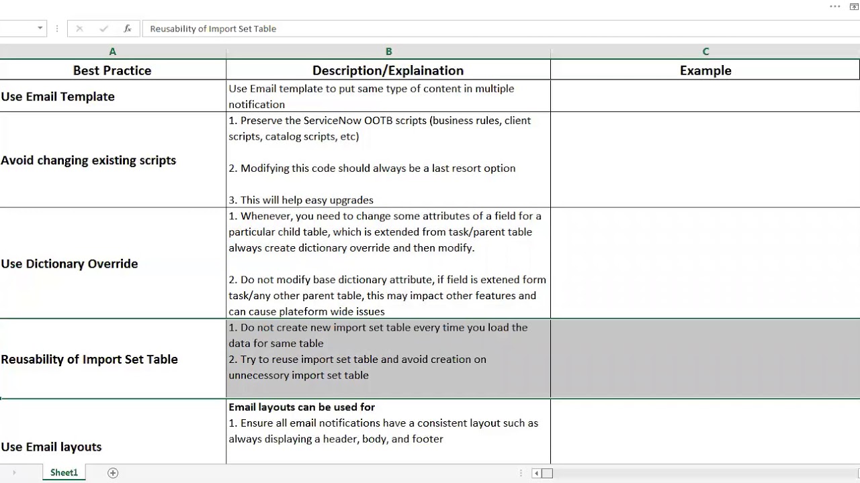The height and width of the screenshot is (483, 860).
Task: Click the Insert Function (fx) icon
Action: pos(127,28)
